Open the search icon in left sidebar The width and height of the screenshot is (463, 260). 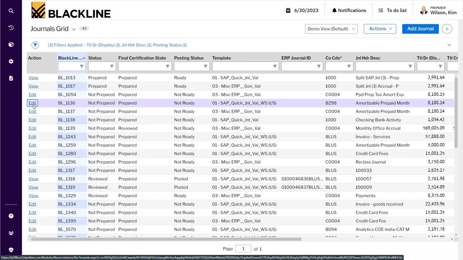pyautogui.click(x=11, y=11)
